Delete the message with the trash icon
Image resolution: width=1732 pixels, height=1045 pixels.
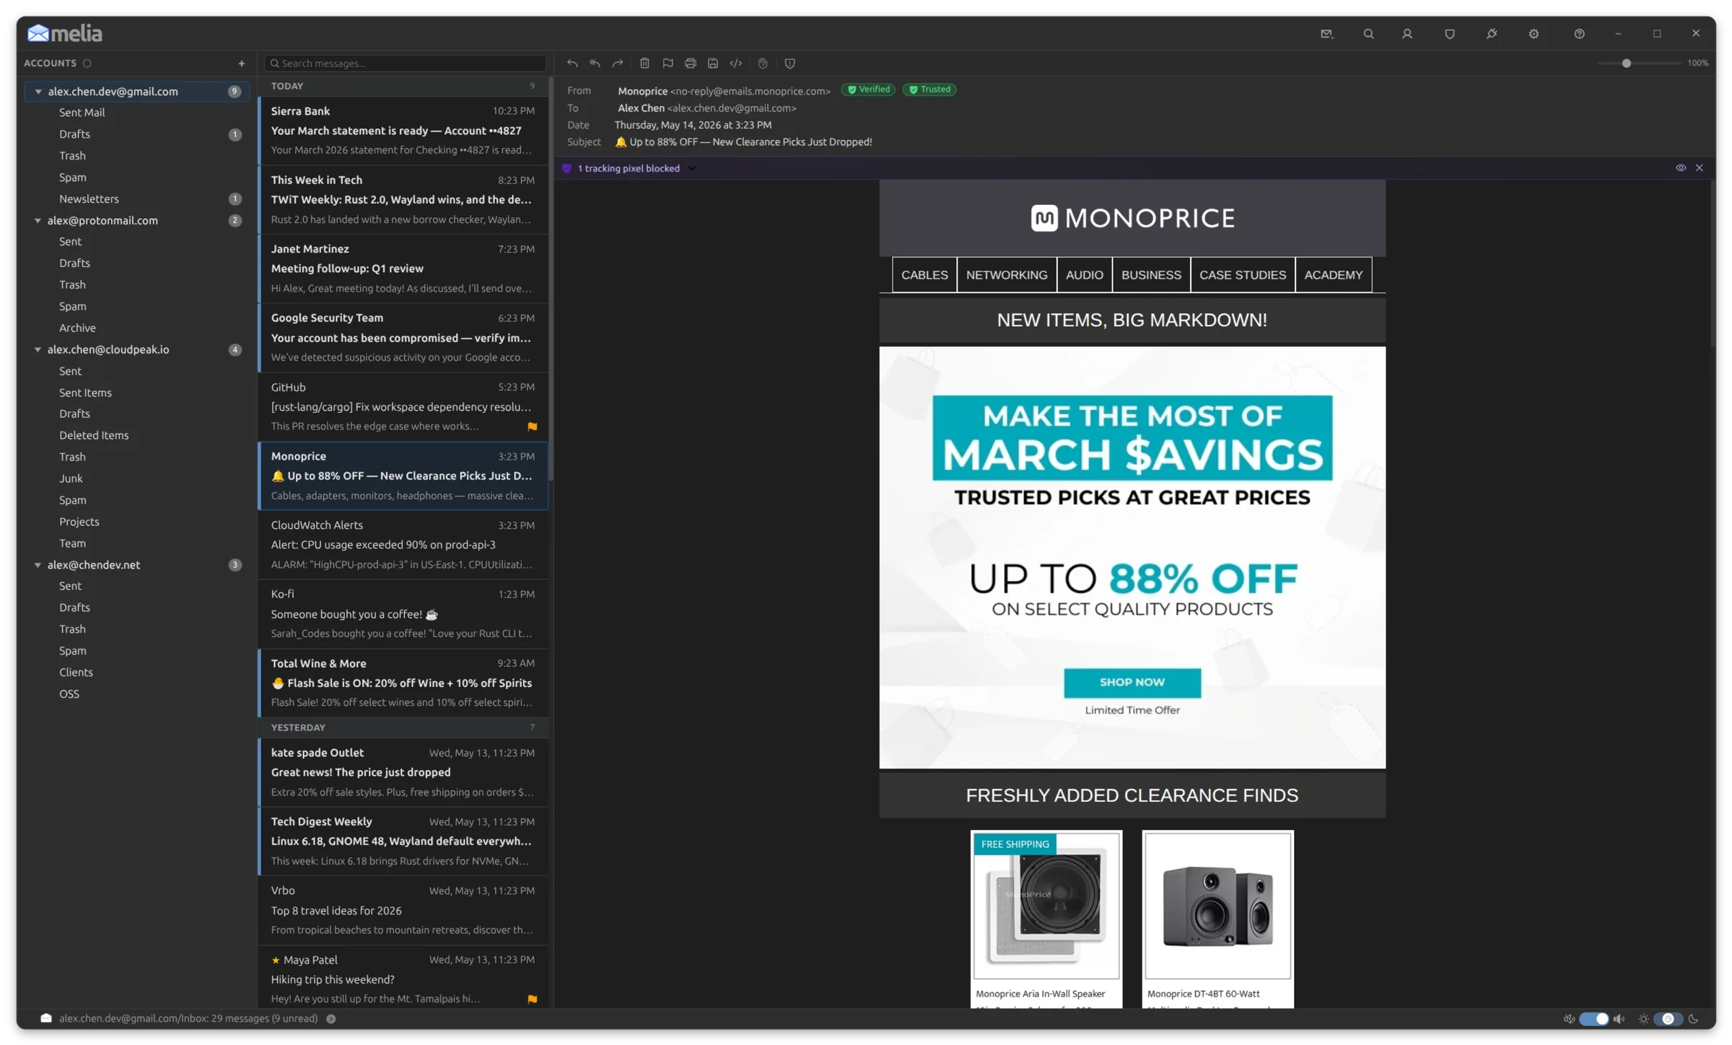tap(644, 64)
